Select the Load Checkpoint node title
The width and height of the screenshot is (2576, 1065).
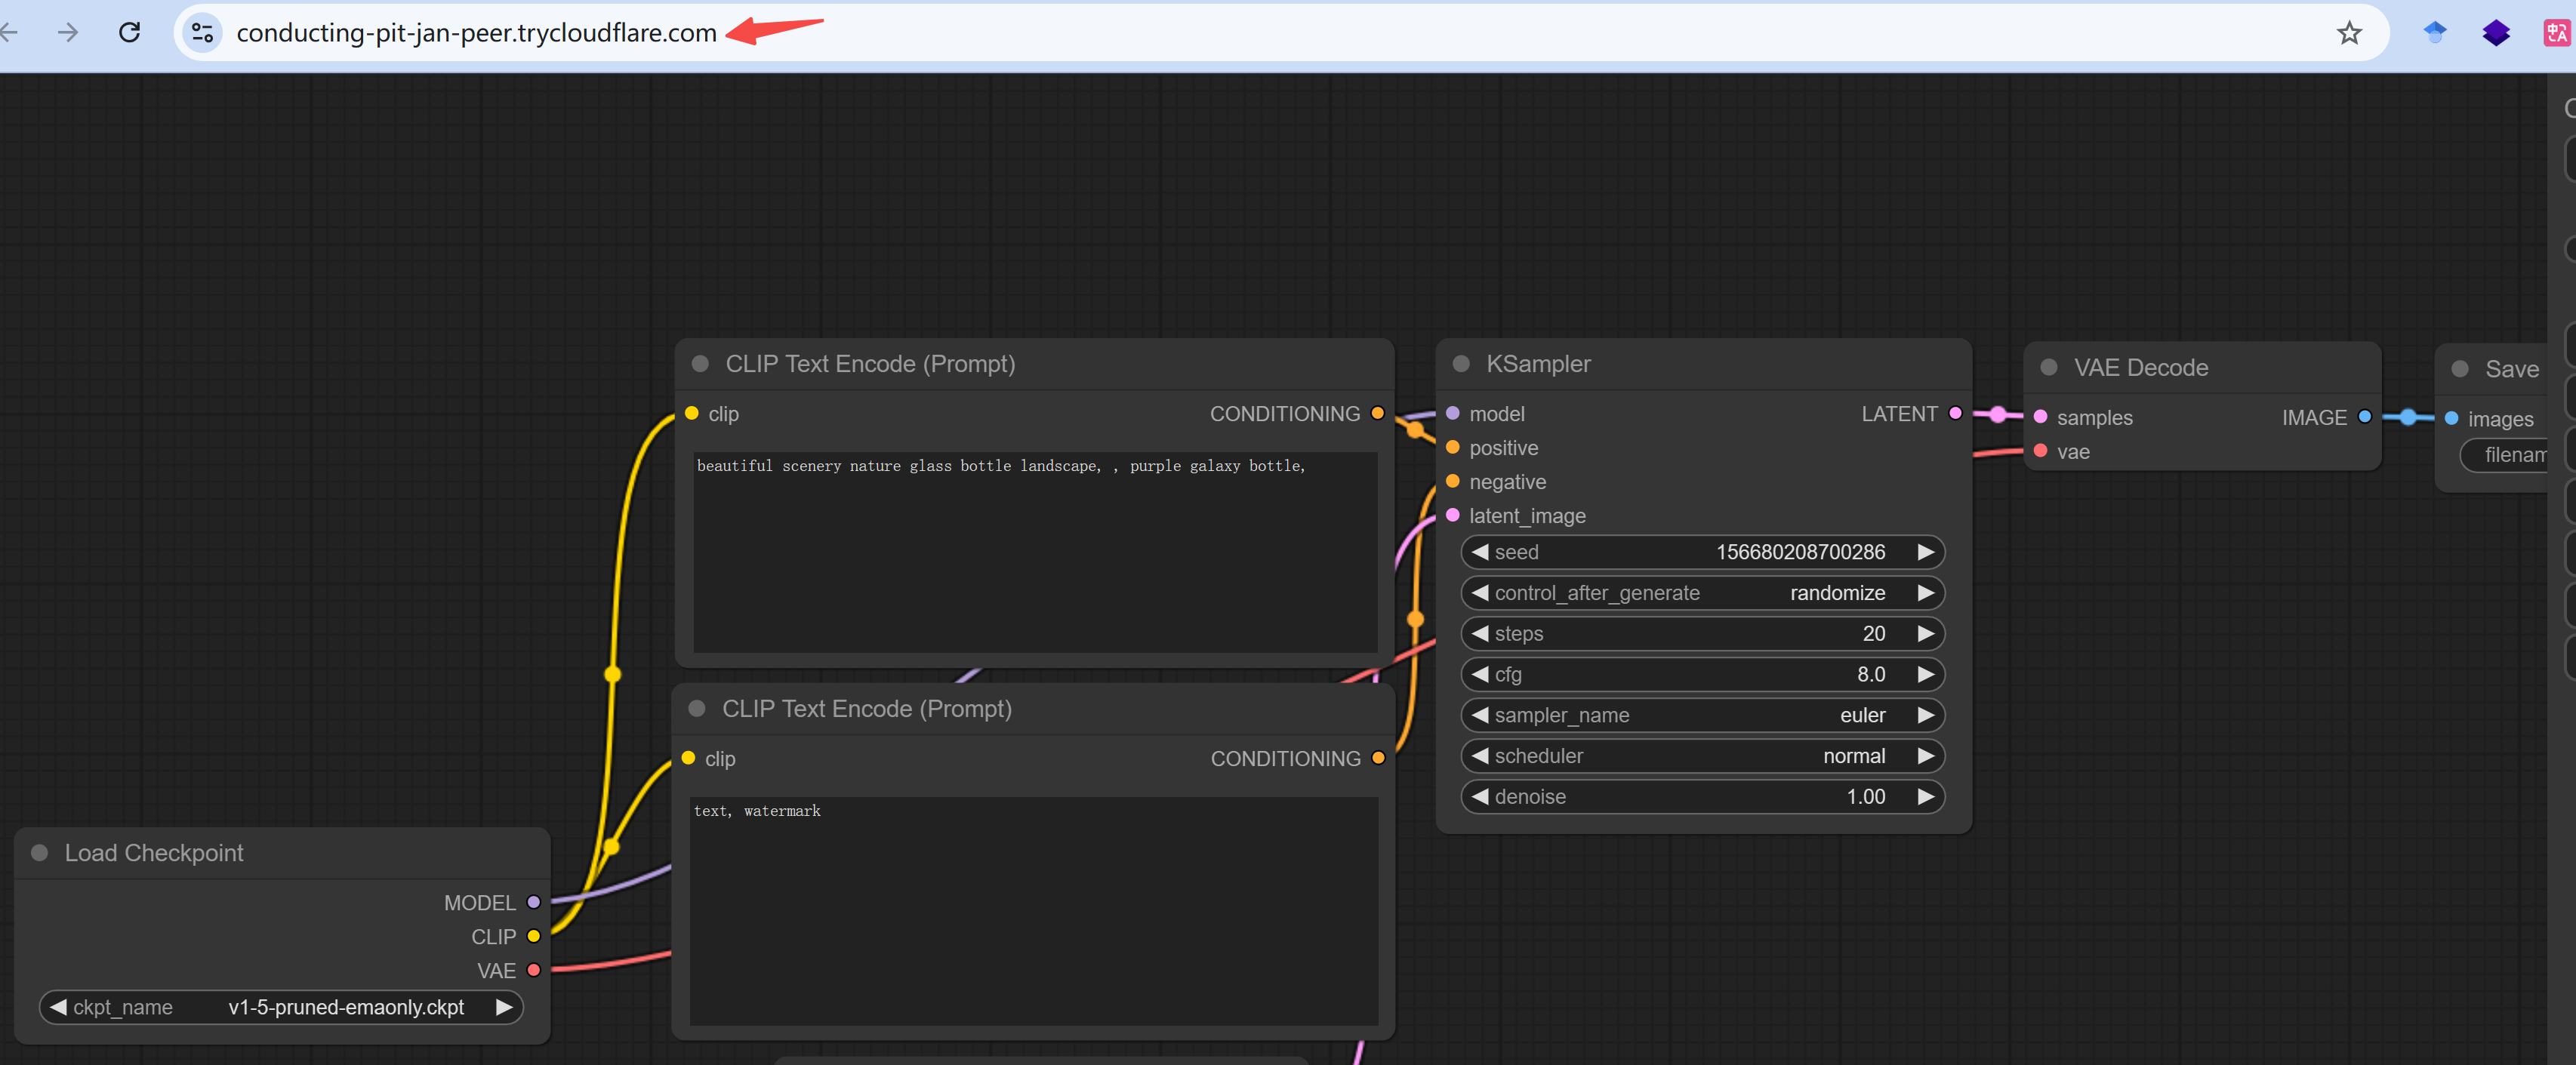pos(154,853)
